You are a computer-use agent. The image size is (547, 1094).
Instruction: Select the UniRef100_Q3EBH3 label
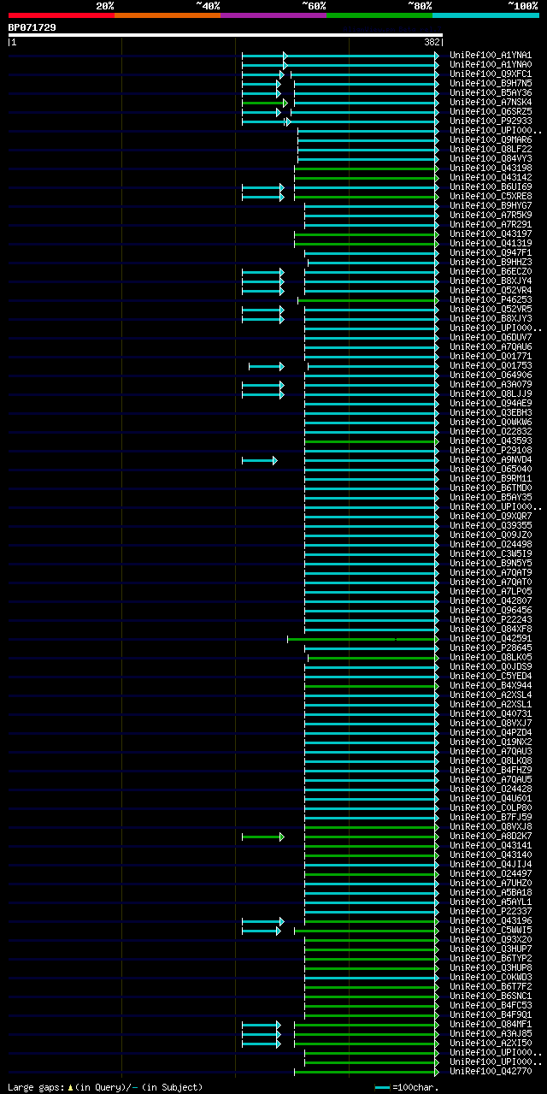coord(491,412)
